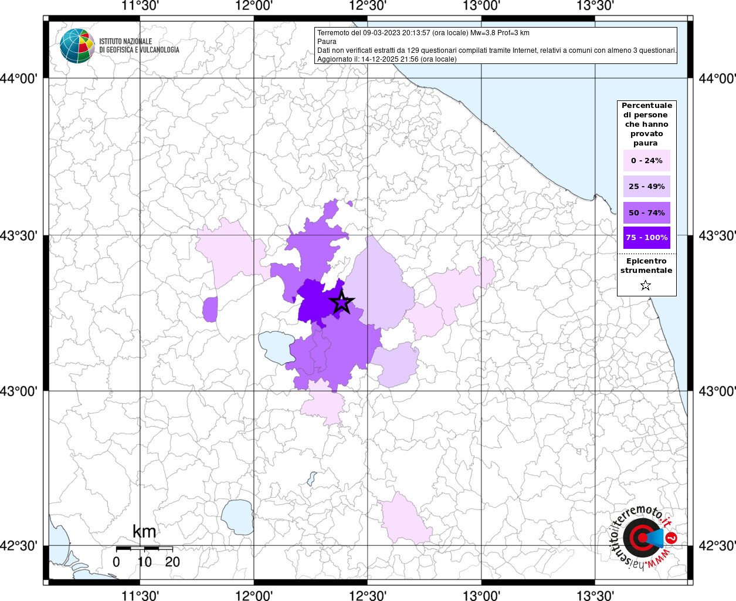Click the isolated pink municipality near the bottom
The width and height of the screenshot is (736, 601).
click(x=405, y=519)
